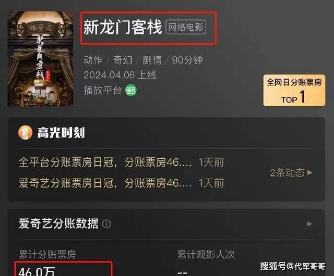Tap the 新龙门客栈 movie title
The image size is (334, 276).
coord(123,27)
